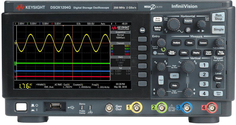236x125 pixels.
Task: Click the green channel 2 BNC input
Action: point(161,108)
